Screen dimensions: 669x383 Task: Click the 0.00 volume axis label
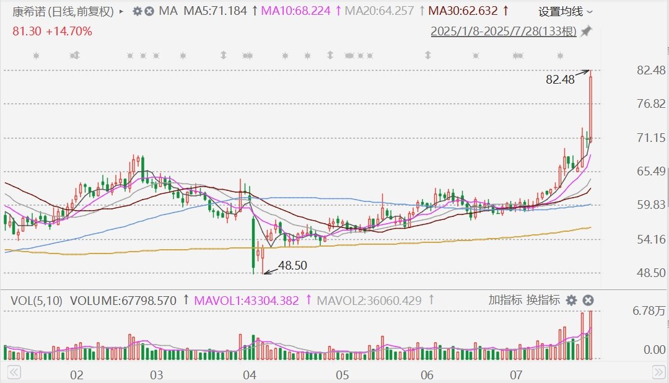(x=655, y=350)
